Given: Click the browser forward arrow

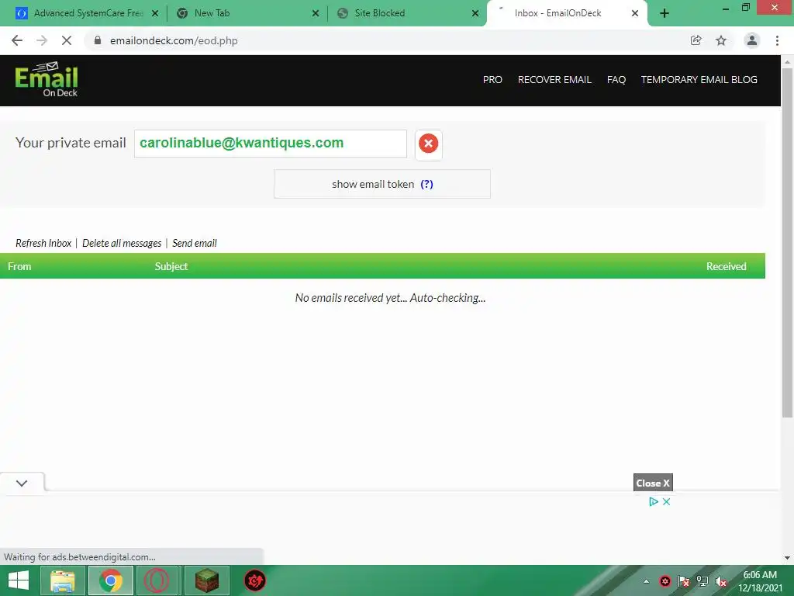Looking at the screenshot, I should pos(42,40).
